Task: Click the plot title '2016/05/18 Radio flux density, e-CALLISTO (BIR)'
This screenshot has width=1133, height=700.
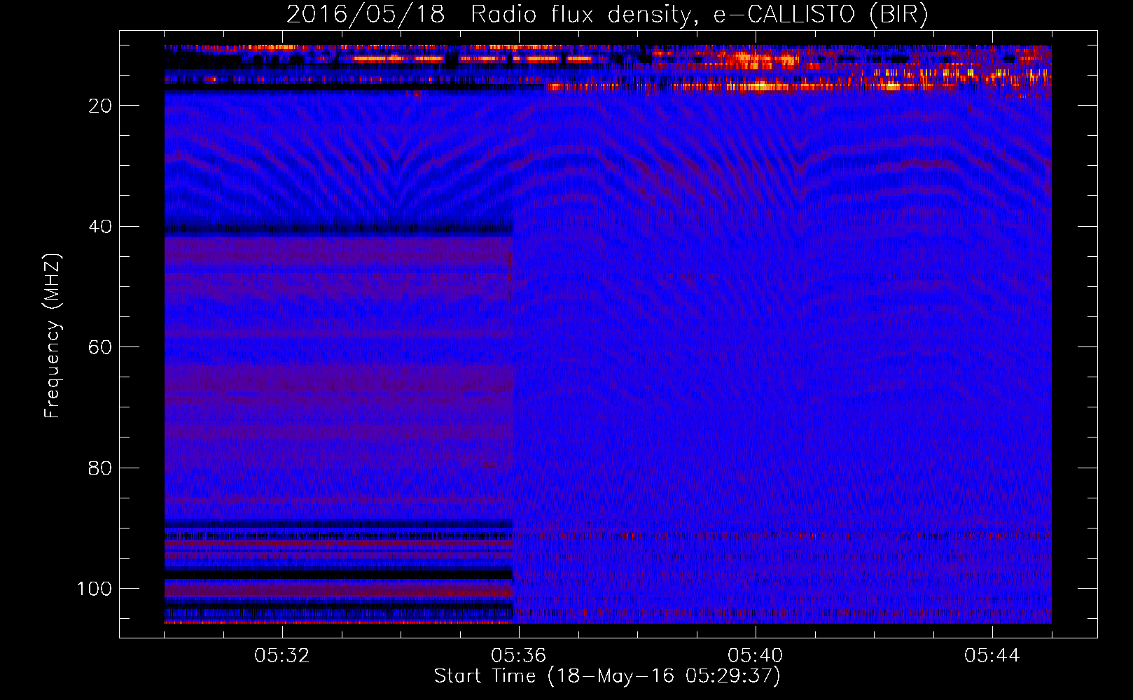Action: coord(607,15)
